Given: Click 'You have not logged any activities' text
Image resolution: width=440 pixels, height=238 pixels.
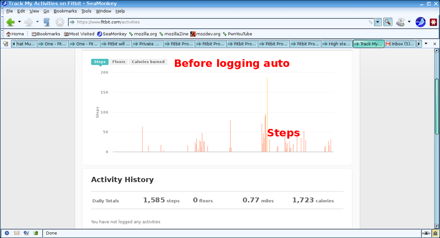Looking at the screenshot, I should [x=126, y=222].
